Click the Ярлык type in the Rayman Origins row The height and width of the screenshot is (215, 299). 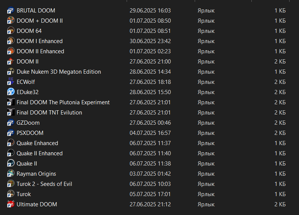(x=206, y=174)
